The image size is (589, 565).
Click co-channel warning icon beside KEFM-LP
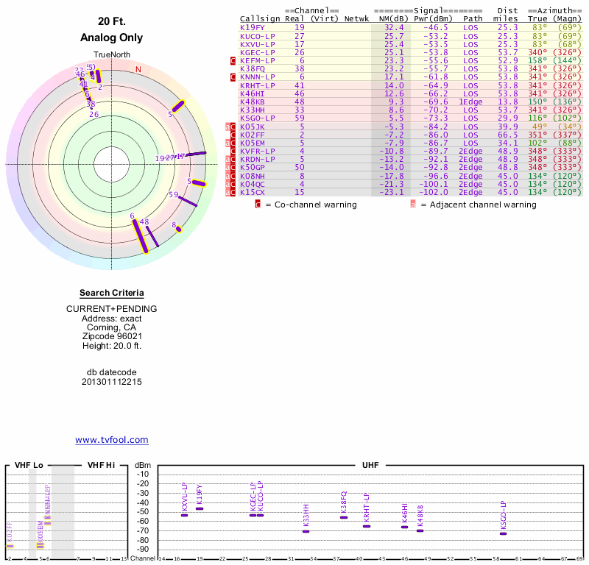pyautogui.click(x=233, y=60)
